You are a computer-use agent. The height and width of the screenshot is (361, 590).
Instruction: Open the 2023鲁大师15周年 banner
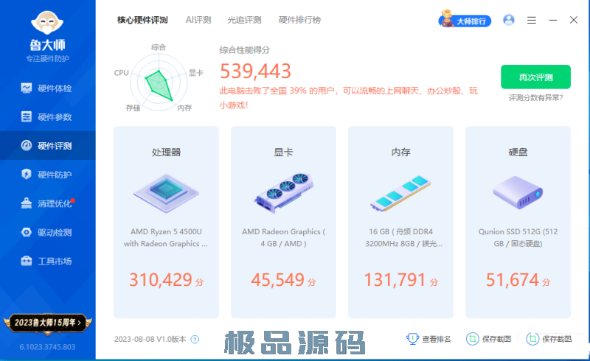[47, 321]
